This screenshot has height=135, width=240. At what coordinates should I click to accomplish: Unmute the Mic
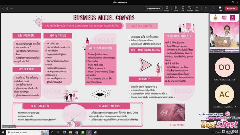pos(213,8)
